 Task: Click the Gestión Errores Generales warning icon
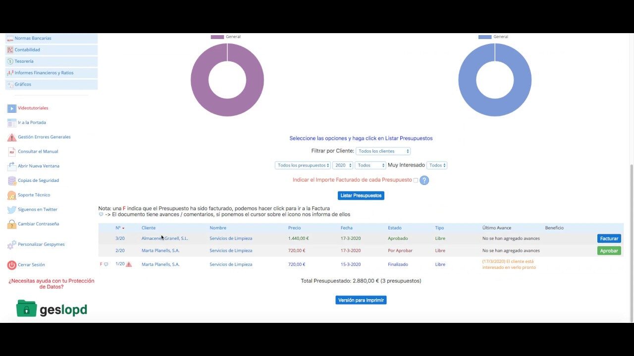pyautogui.click(x=12, y=137)
